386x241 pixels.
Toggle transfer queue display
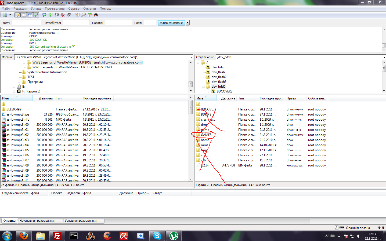[36, 15]
